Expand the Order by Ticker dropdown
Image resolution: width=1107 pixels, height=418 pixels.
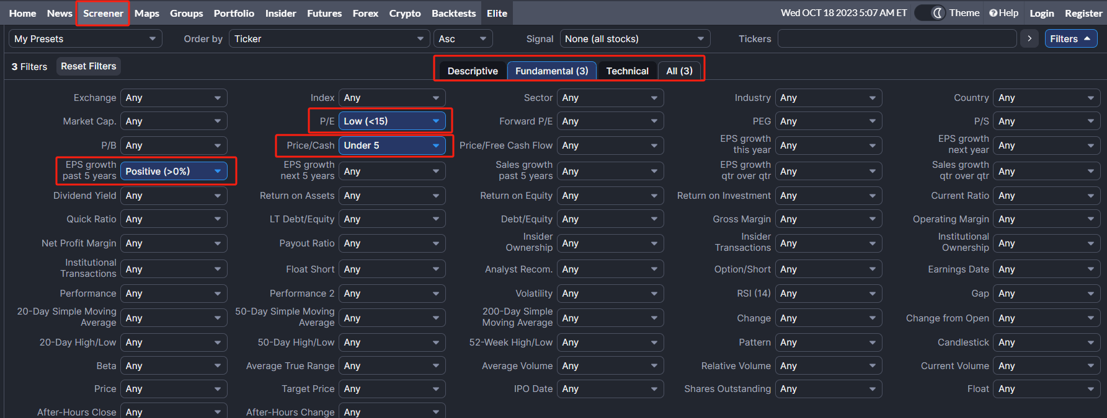[x=329, y=38]
